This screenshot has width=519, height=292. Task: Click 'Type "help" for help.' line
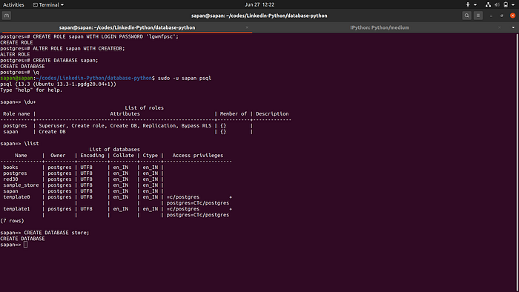(31, 90)
